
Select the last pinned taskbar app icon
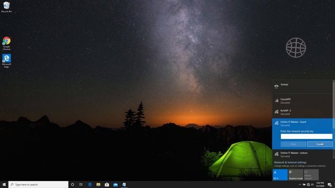coord(124,184)
